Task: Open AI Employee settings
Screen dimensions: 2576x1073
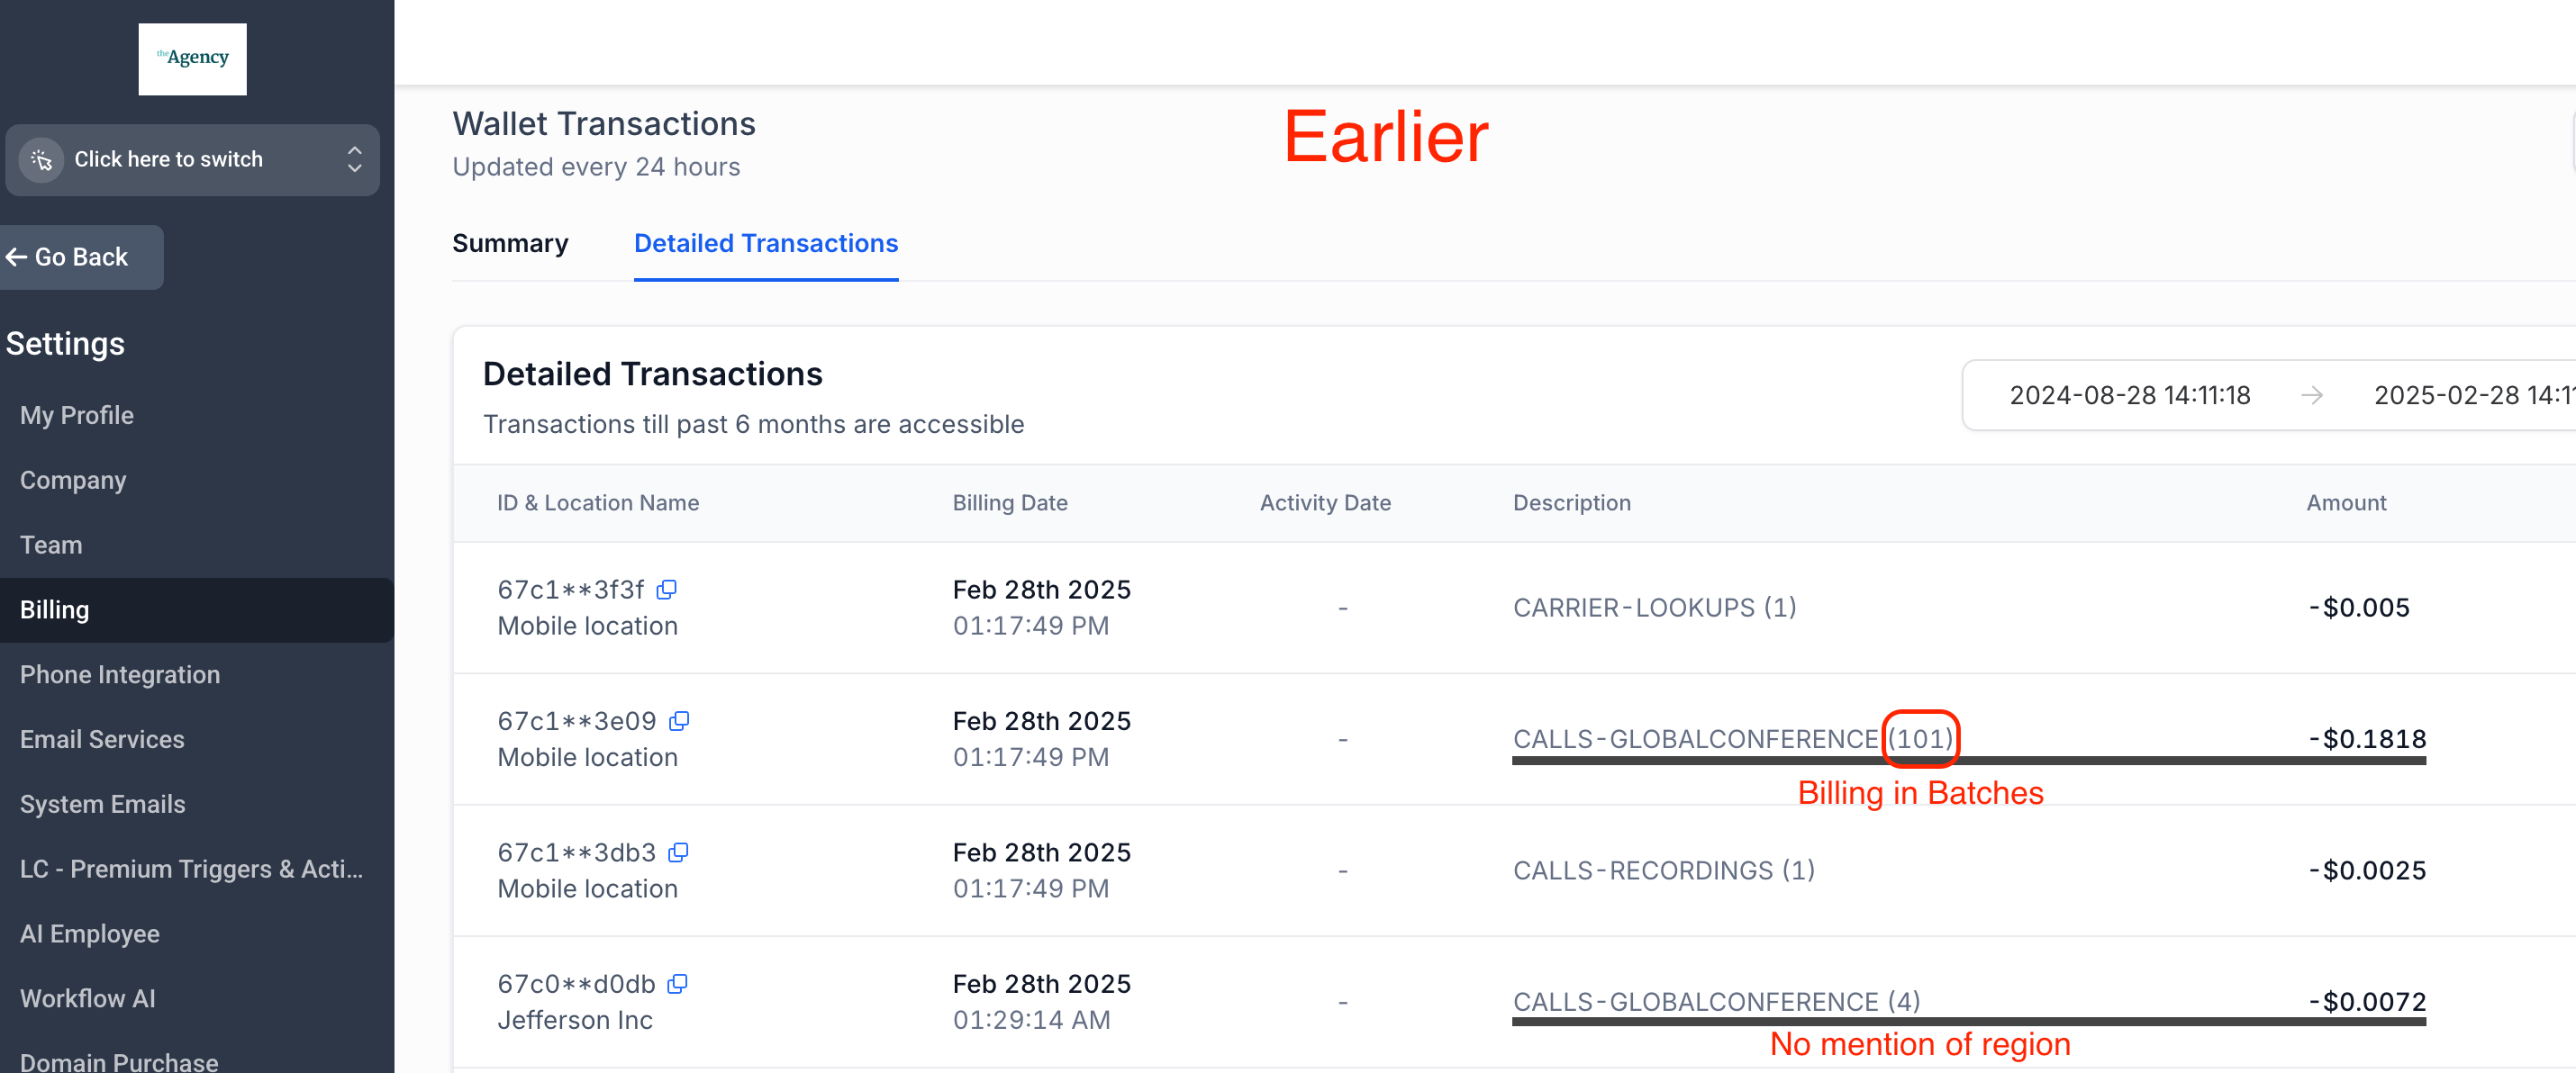Action: [x=90, y=934]
